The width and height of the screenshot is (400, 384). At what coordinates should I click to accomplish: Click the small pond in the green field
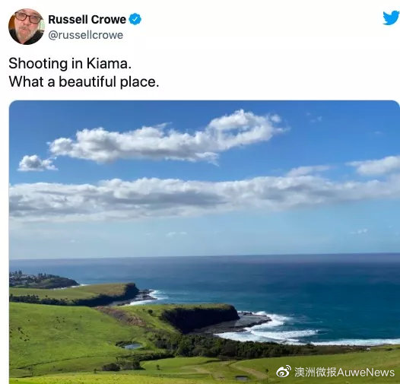pyautogui.click(x=130, y=346)
